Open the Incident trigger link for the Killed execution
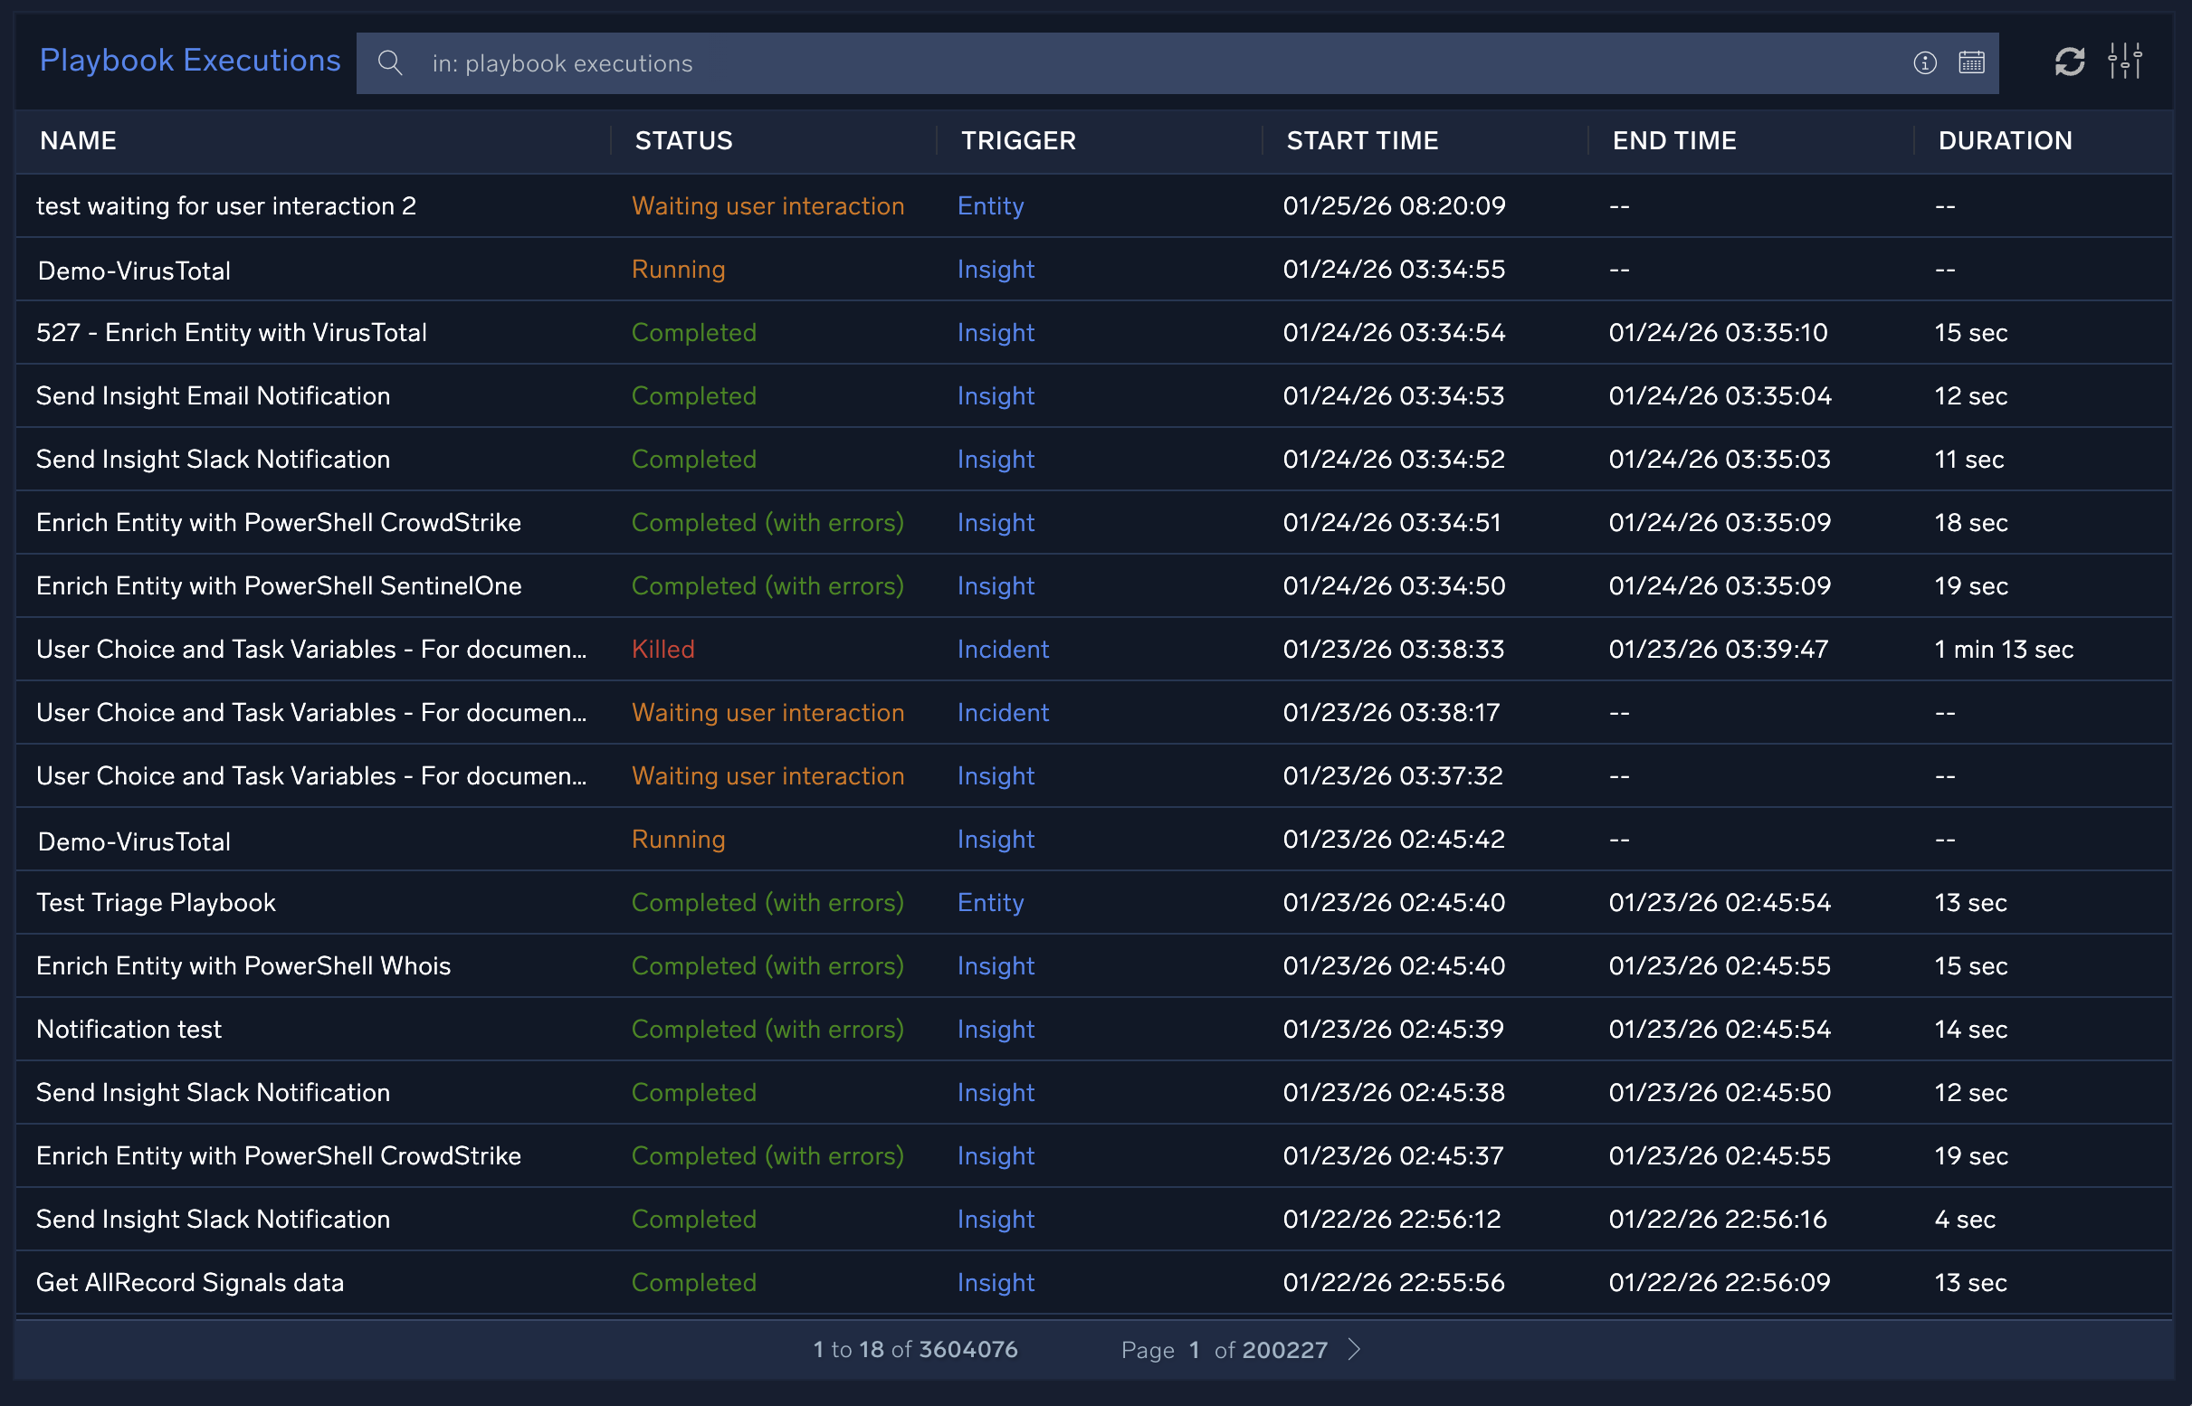Viewport: 2192px width, 1406px height. (1002, 649)
